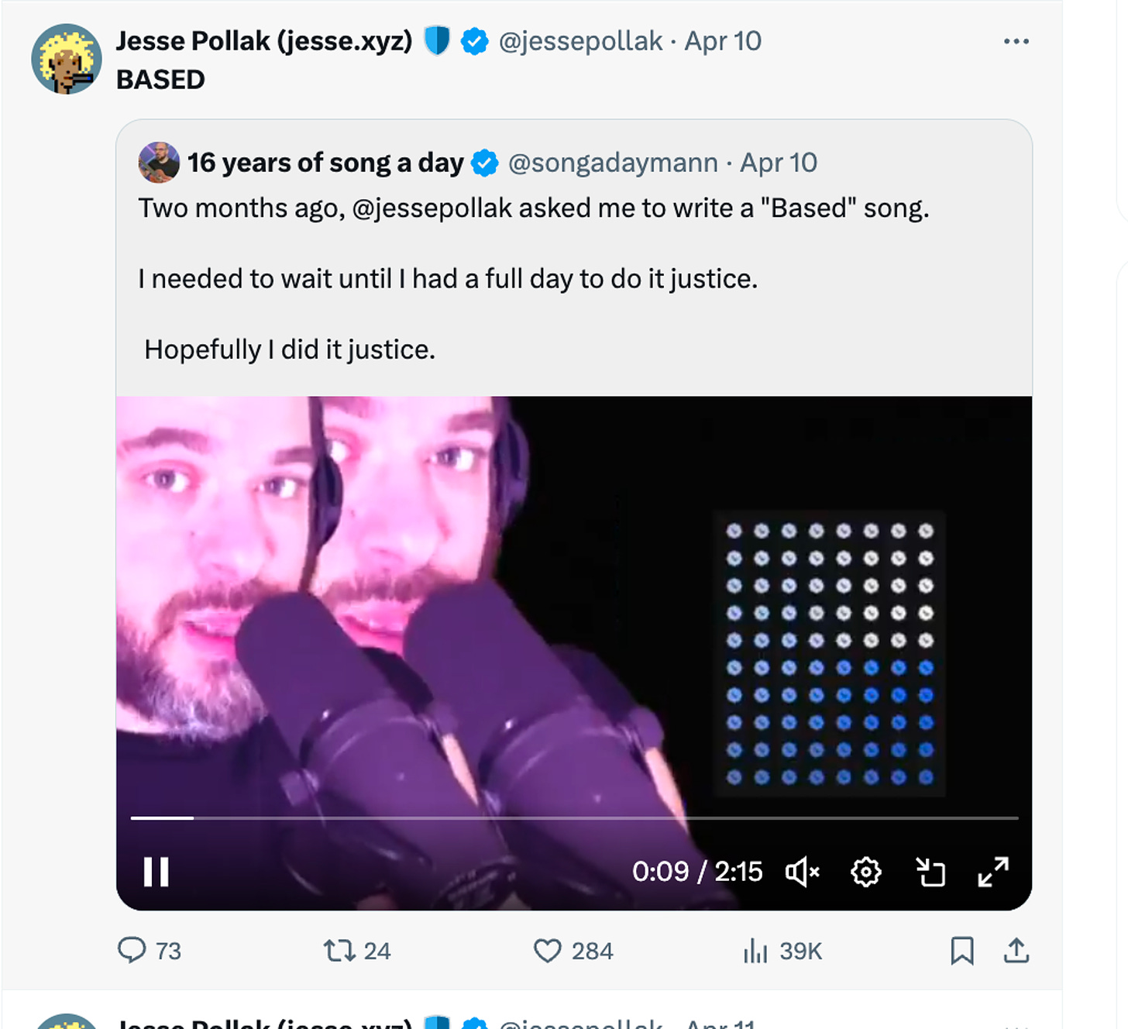The height and width of the screenshot is (1029, 1128).
Task: Open video settings gear
Action: (x=865, y=872)
